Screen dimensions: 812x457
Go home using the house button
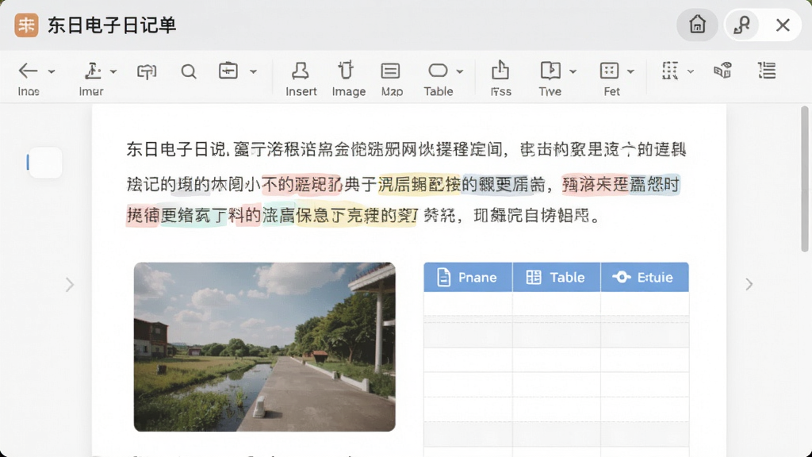[697, 25]
